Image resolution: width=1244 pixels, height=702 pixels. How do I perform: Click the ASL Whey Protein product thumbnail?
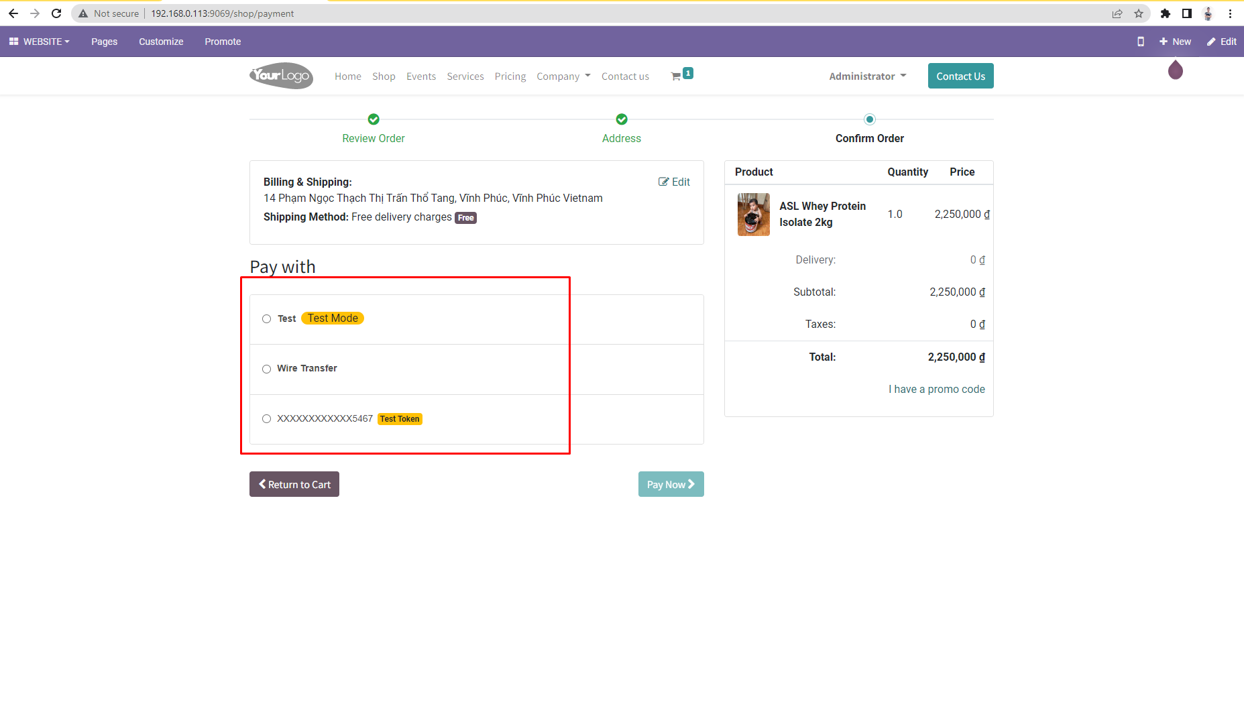coord(753,214)
